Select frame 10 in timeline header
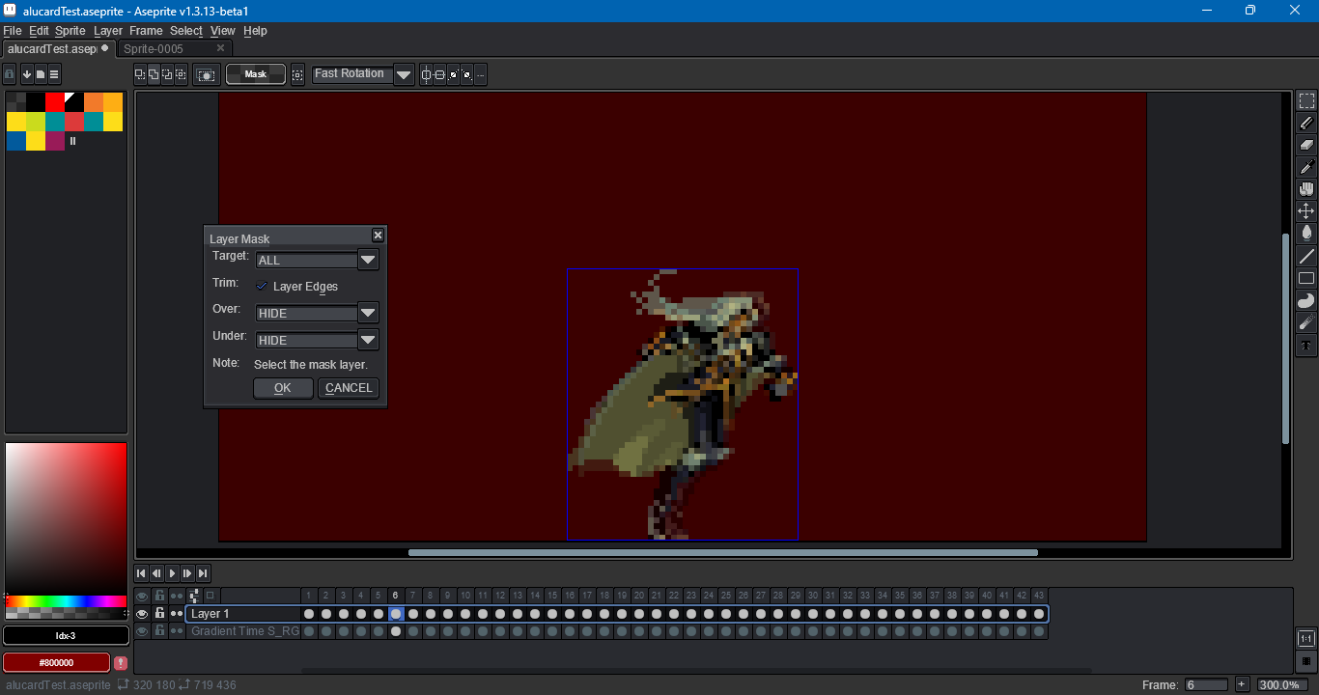 point(465,596)
